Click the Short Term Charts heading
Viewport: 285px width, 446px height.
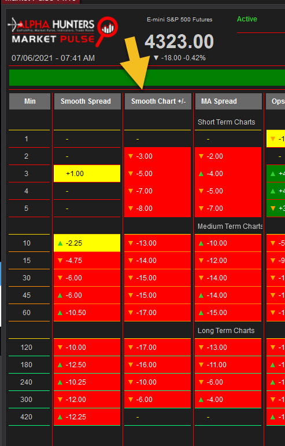click(226, 122)
